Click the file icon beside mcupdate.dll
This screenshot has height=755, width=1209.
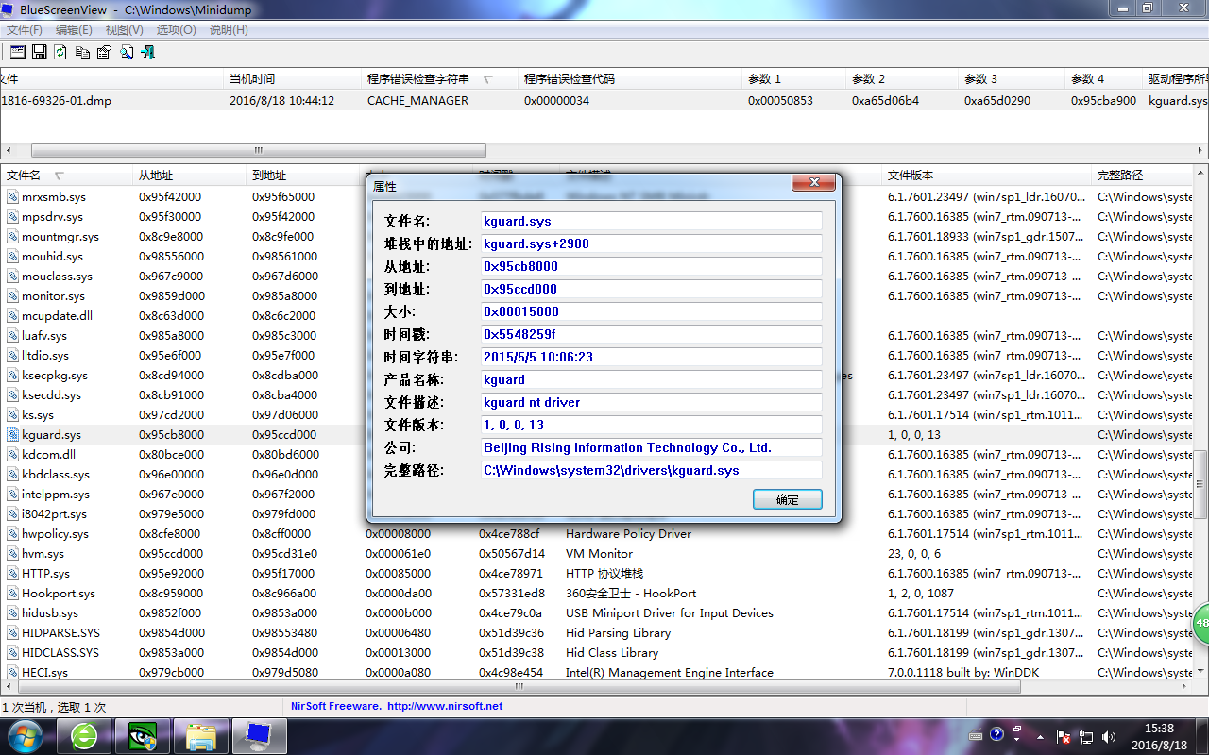12,316
